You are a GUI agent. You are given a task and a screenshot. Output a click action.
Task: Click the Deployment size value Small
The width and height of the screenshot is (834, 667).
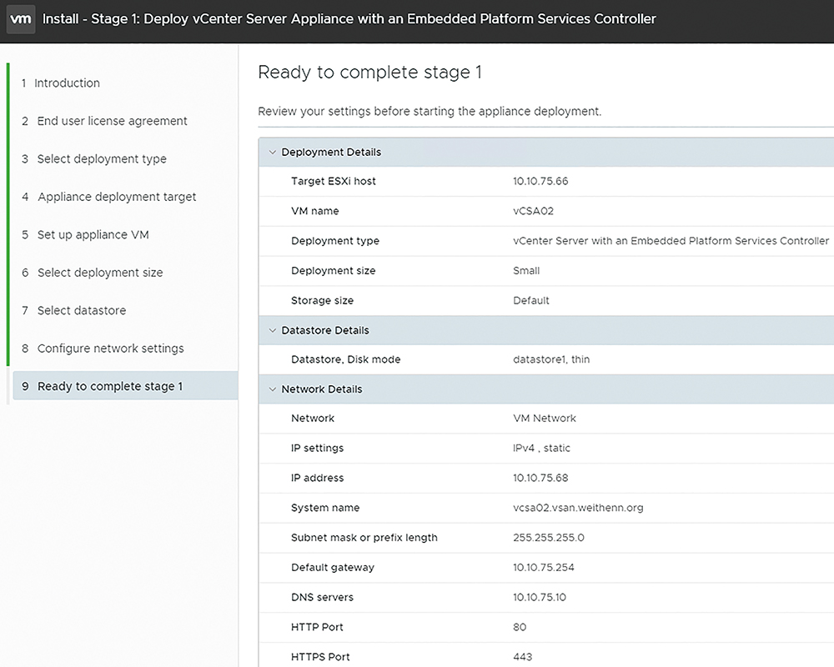526,271
